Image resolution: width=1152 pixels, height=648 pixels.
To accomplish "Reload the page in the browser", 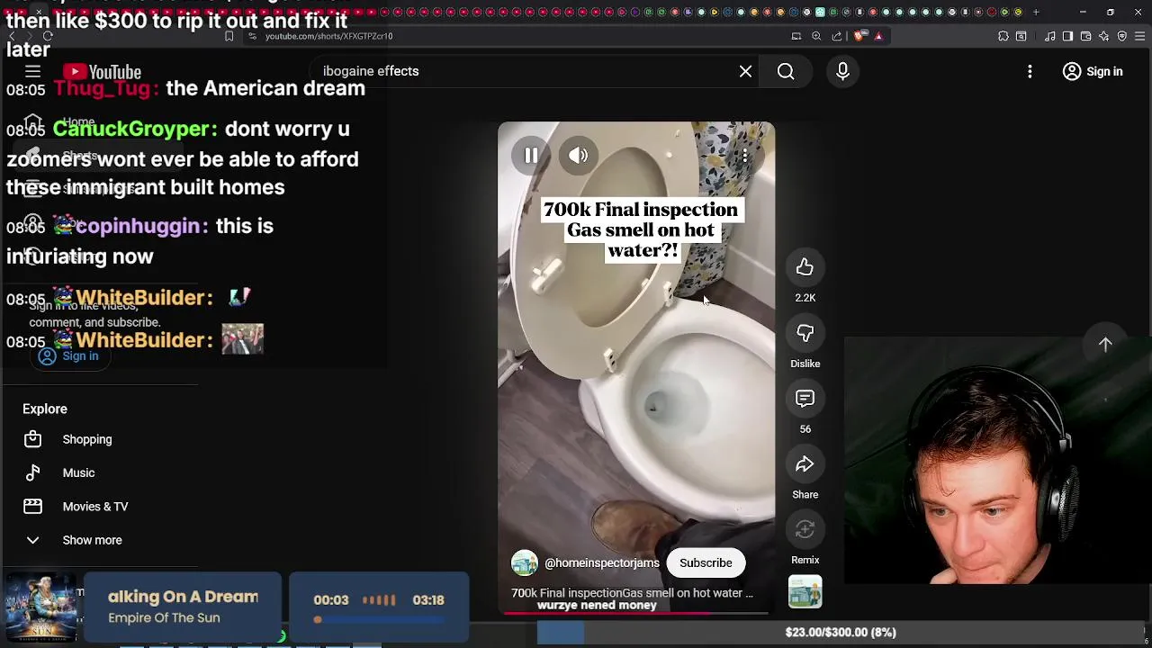I will (48, 36).
